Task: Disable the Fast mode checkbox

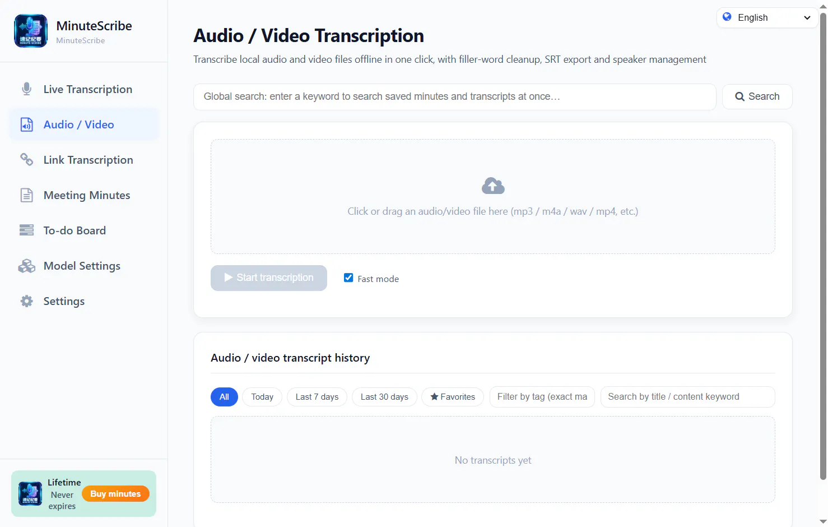Action: click(348, 278)
